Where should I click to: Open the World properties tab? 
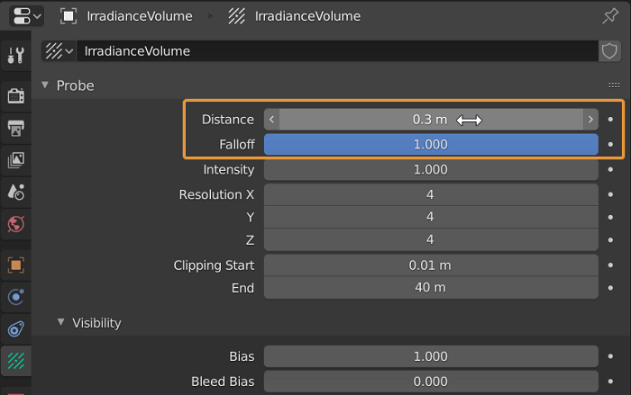tap(15, 223)
